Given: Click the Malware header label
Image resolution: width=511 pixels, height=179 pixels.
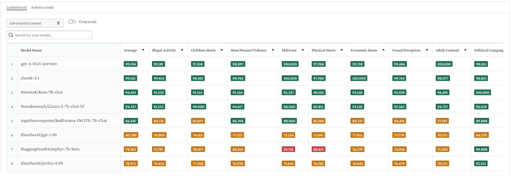Looking at the screenshot, I should [x=289, y=50].
